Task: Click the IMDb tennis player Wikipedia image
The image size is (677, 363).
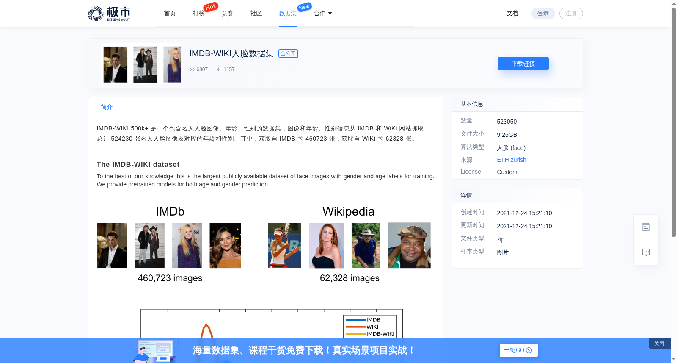Action: click(x=284, y=245)
